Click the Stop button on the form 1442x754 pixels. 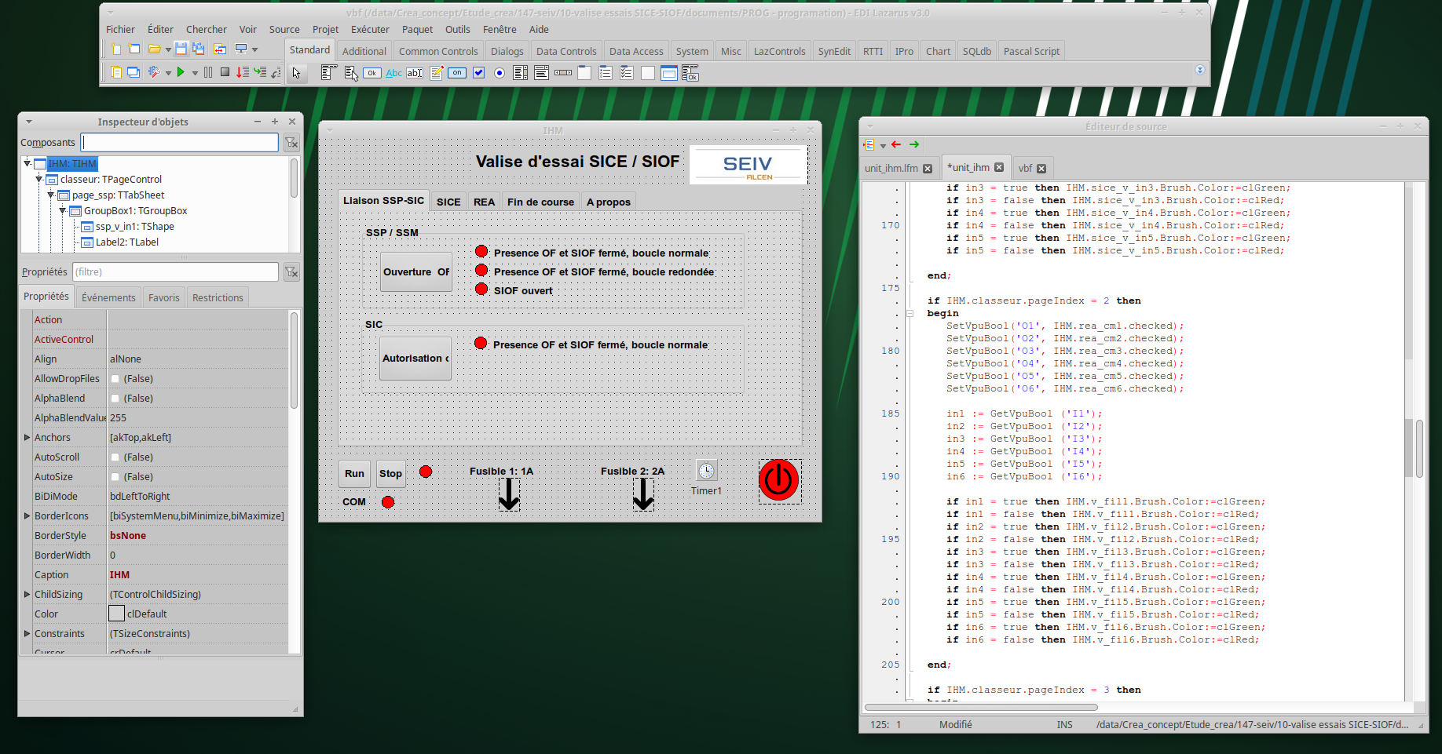[x=390, y=473]
